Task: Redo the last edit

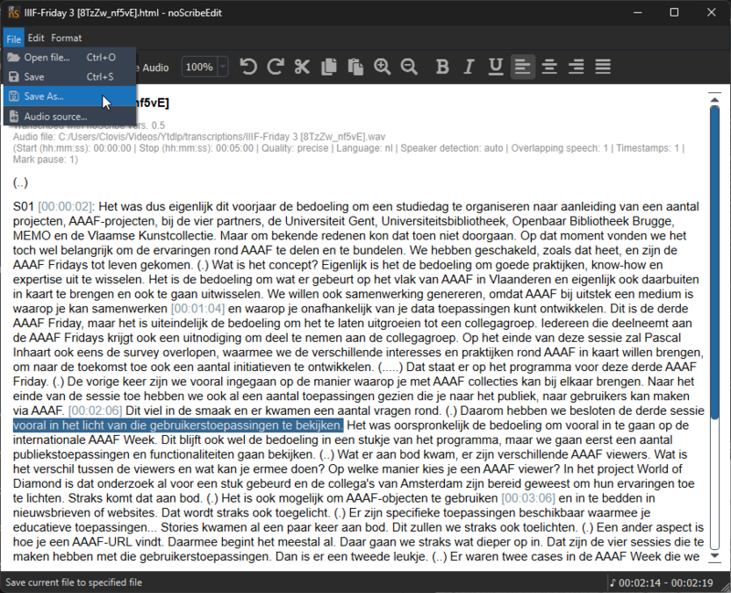Action: coord(275,66)
